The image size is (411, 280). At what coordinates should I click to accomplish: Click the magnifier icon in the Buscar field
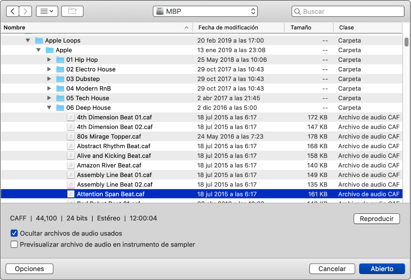pos(297,11)
